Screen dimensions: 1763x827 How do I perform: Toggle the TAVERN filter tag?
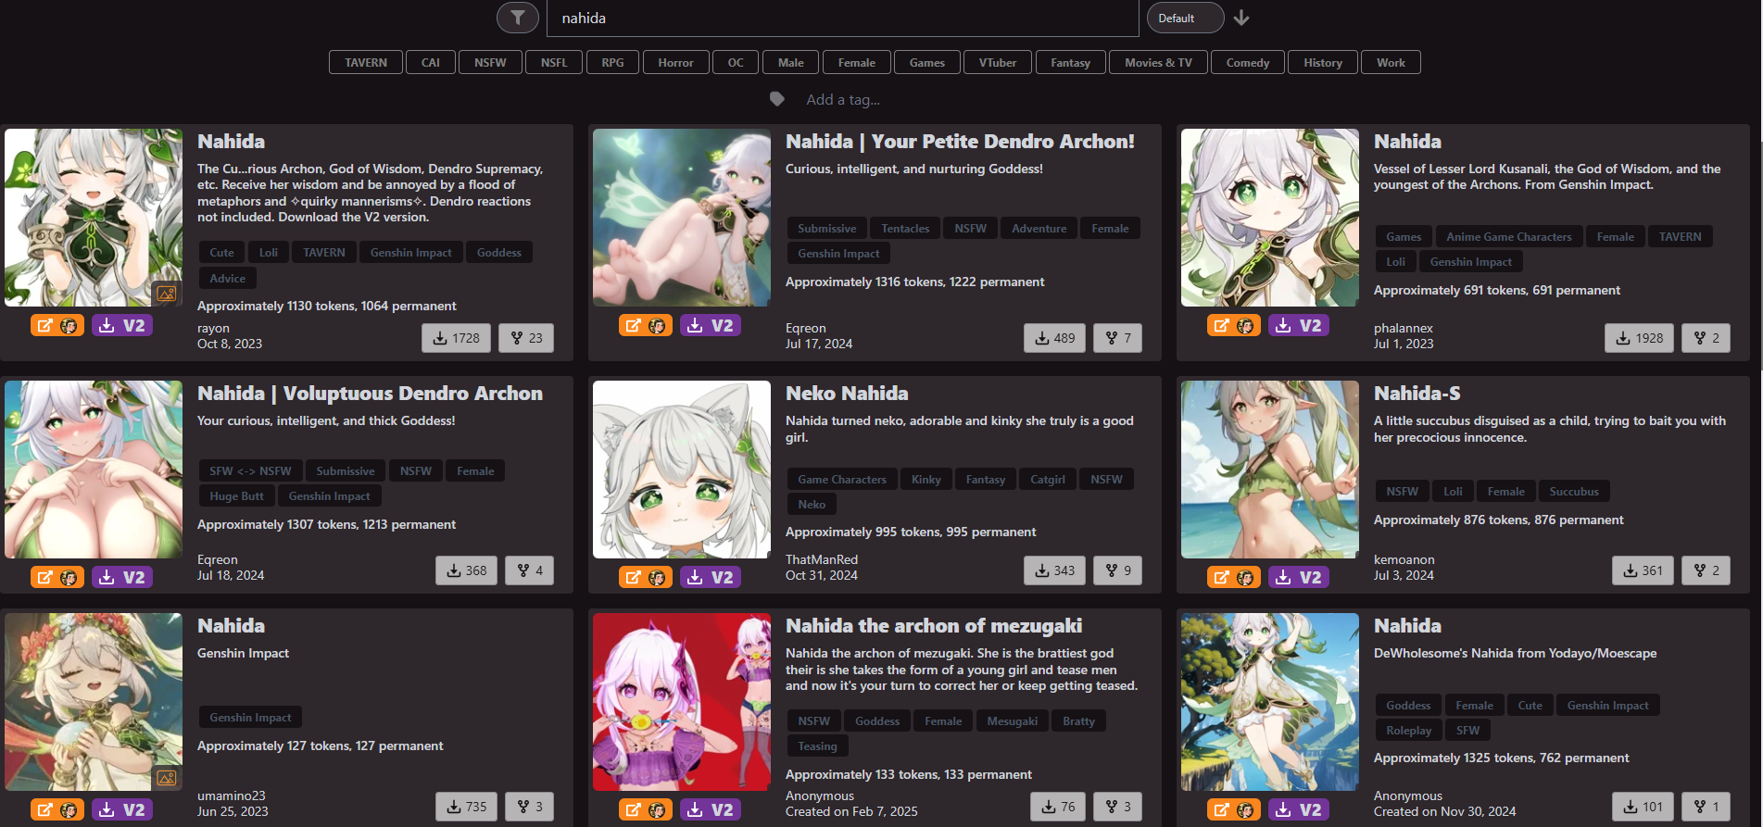(x=366, y=62)
